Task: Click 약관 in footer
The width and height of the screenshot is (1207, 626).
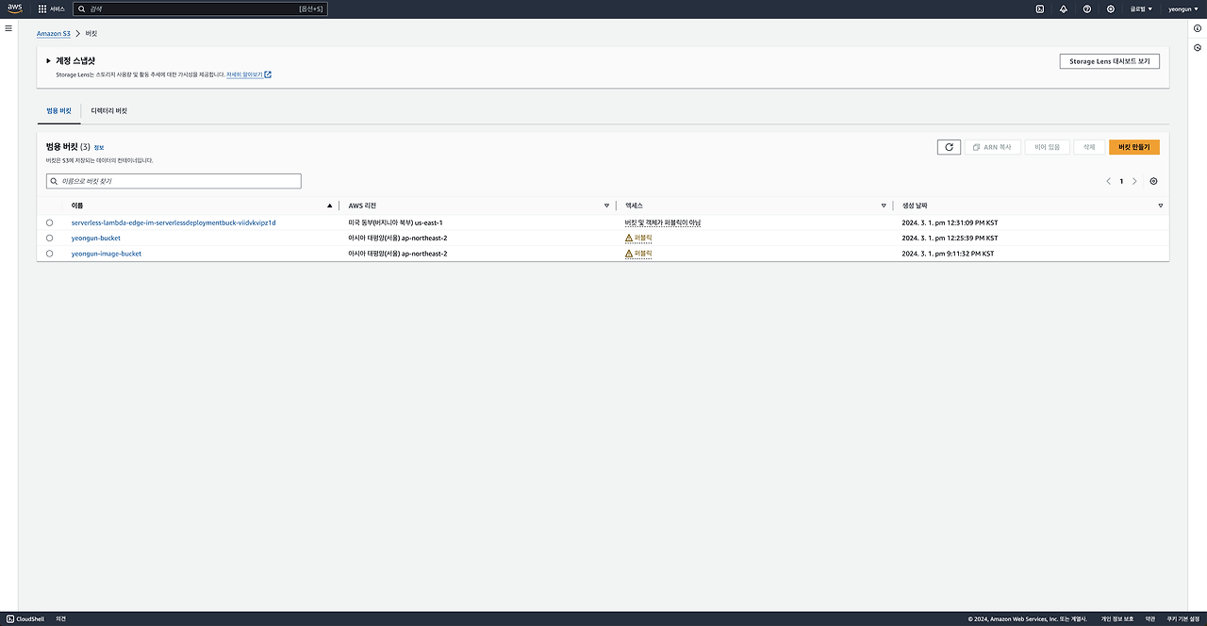Action: 1150,618
